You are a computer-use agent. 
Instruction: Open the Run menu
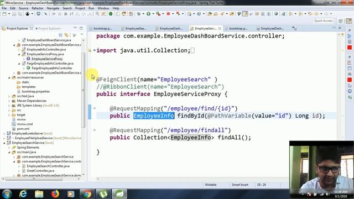[91, 8]
